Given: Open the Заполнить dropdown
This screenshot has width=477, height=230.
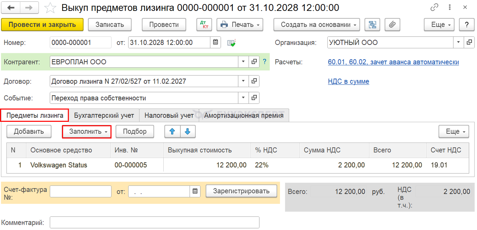Looking at the screenshot, I should (x=87, y=131).
